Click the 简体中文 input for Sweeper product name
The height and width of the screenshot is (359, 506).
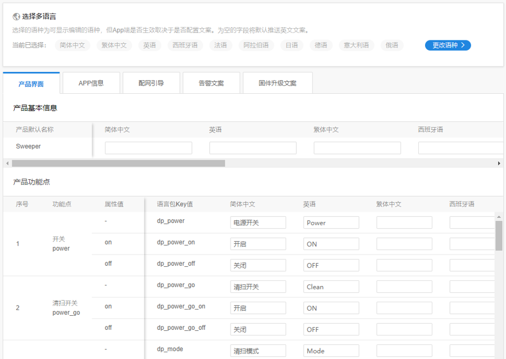[x=148, y=147]
